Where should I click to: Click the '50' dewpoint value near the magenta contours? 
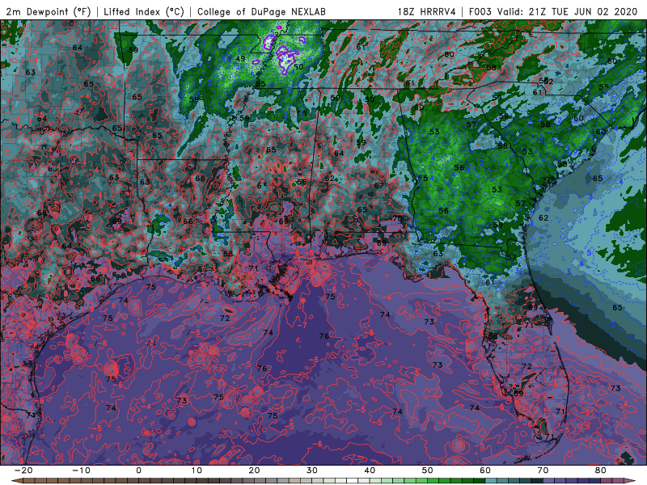click(x=298, y=66)
